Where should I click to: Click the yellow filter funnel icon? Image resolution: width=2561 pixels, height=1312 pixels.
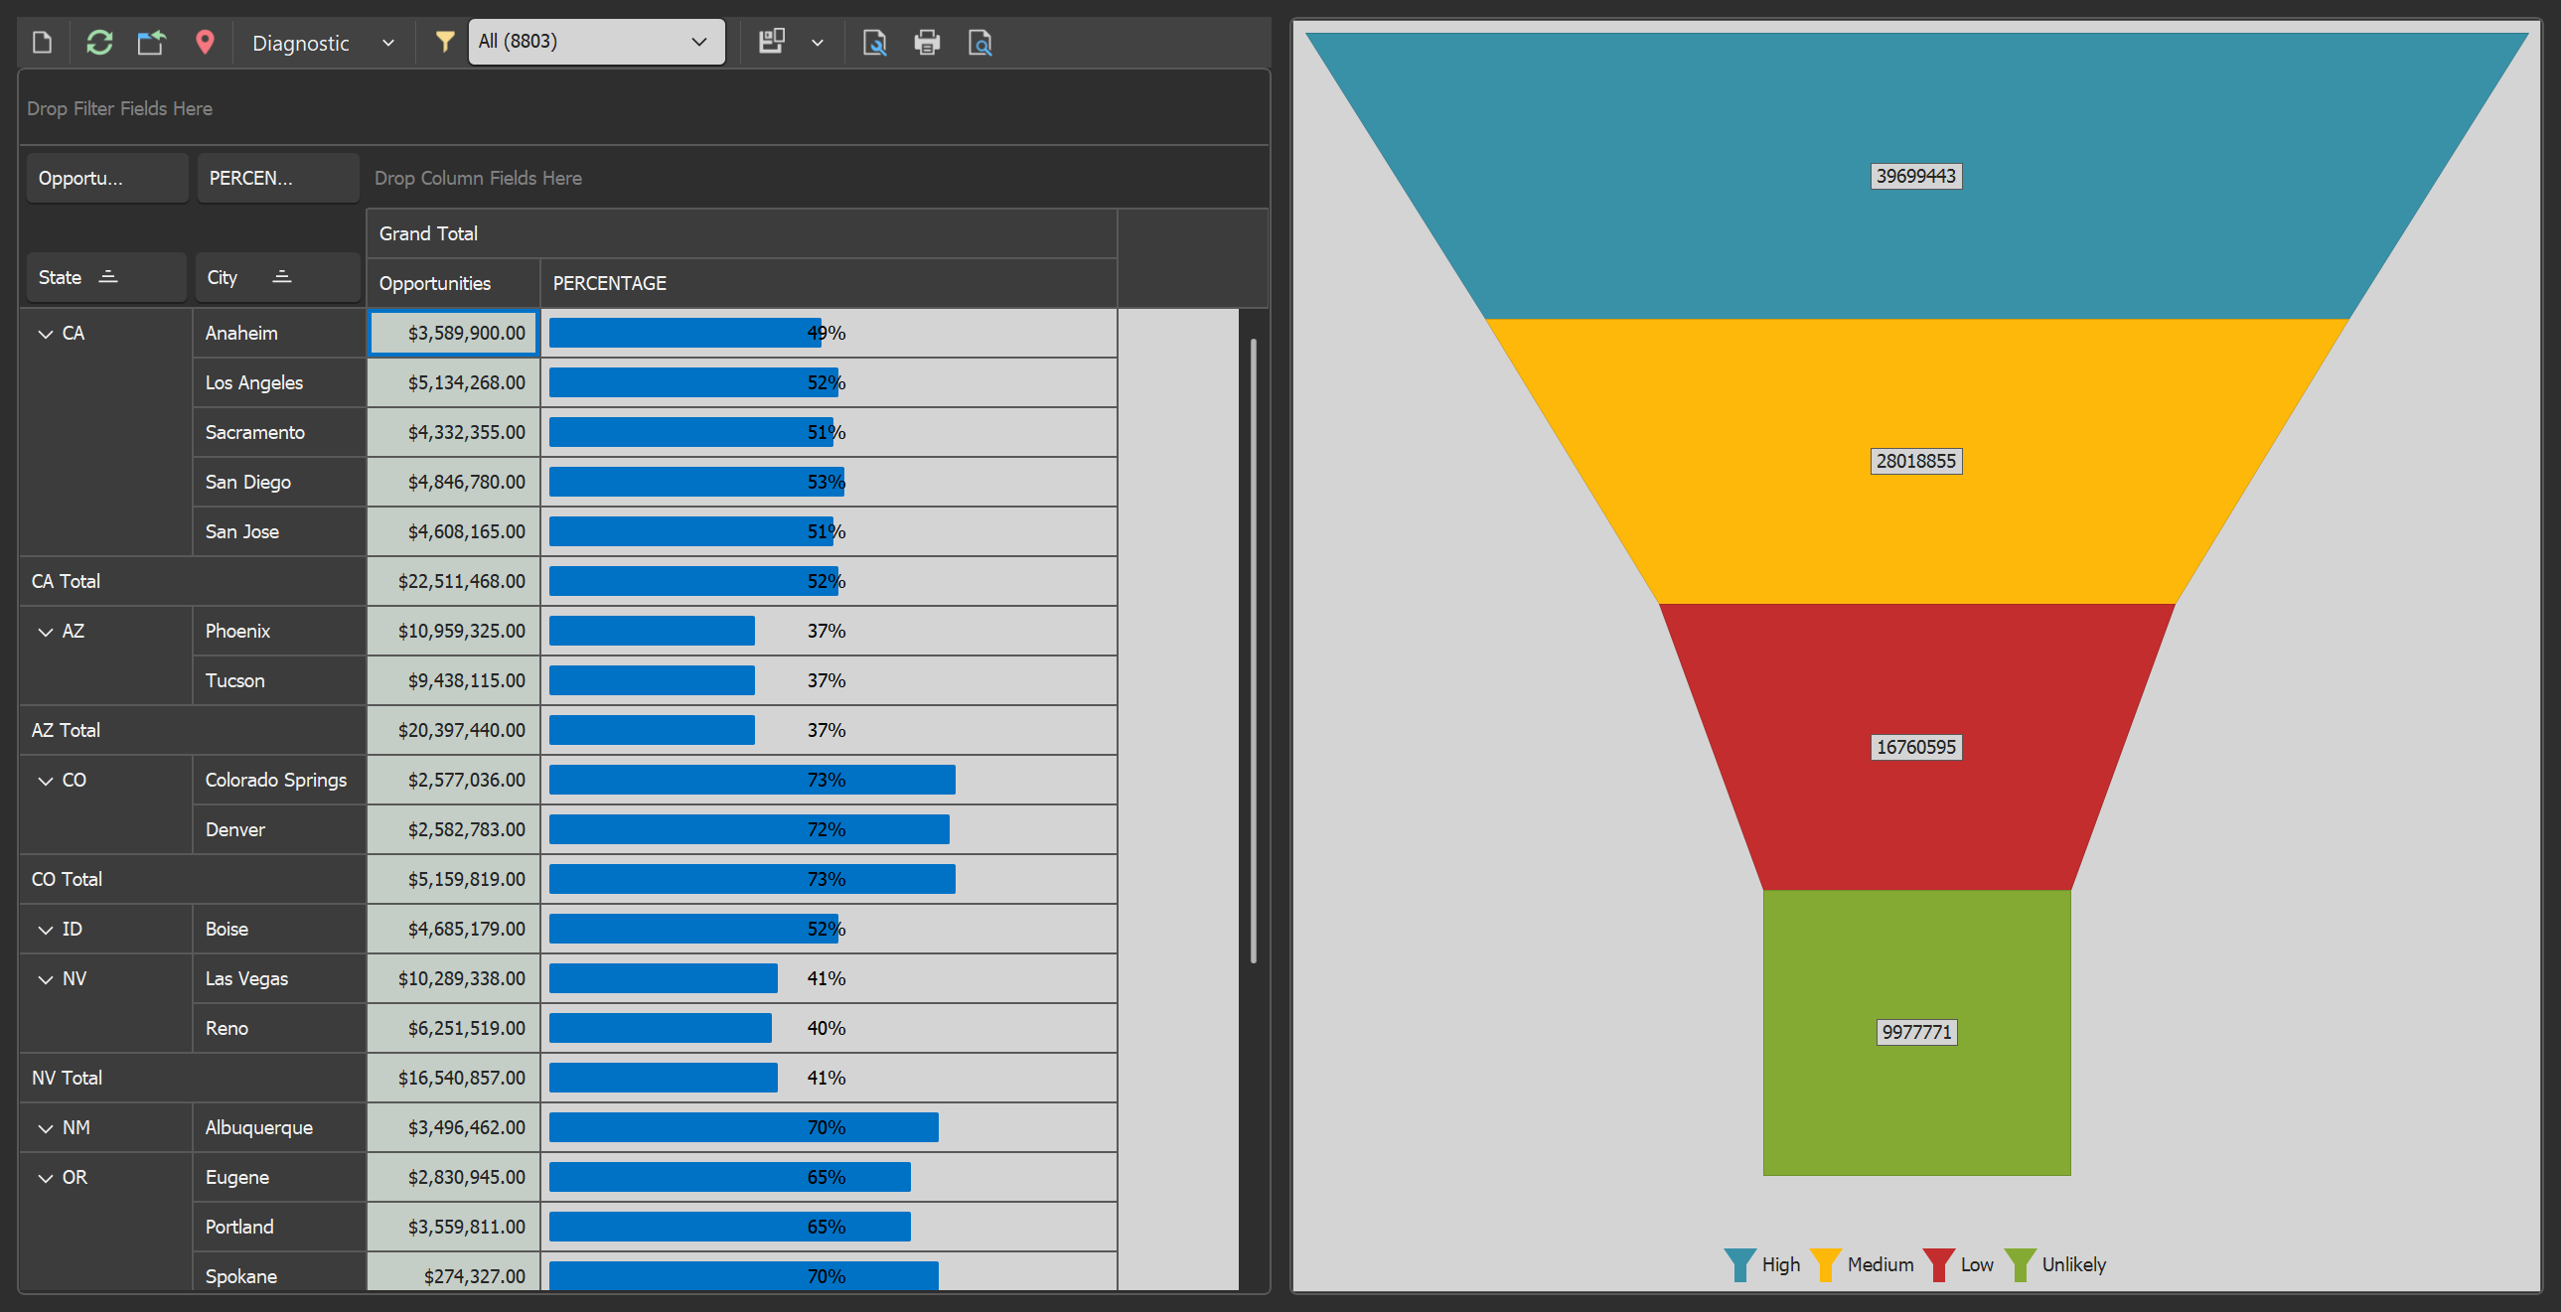pos(444,42)
